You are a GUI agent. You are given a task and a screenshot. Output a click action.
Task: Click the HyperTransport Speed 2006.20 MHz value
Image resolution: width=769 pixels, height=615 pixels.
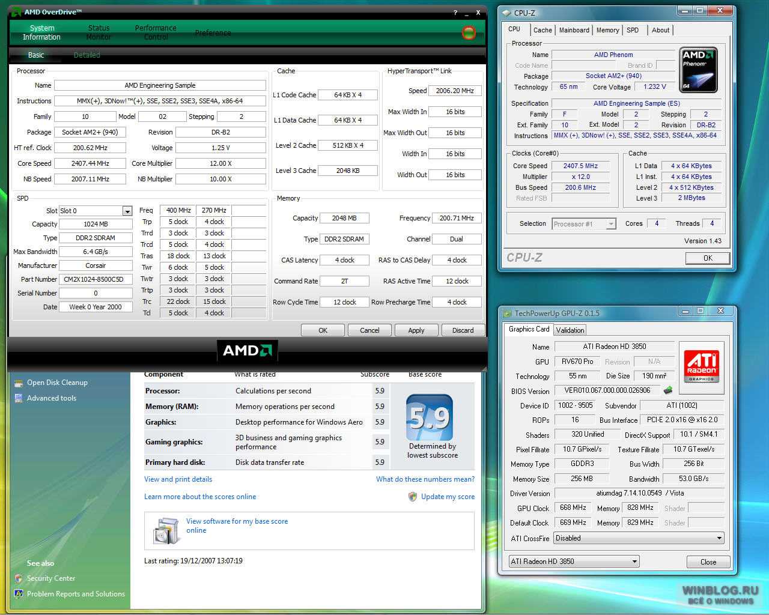(455, 91)
